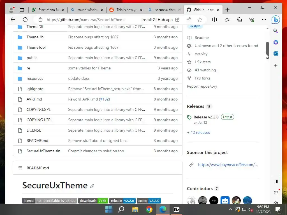Open notification center icon
287x215 pixels.
click(278, 210)
